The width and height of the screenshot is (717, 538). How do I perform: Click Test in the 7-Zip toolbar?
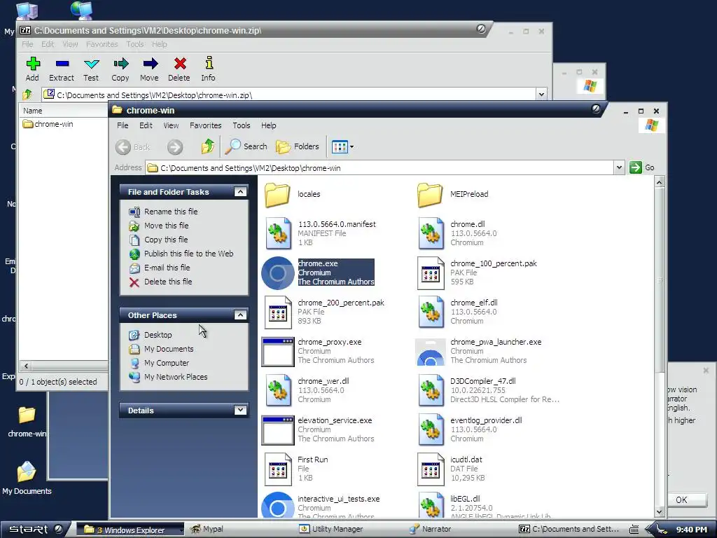[x=91, y=69]
